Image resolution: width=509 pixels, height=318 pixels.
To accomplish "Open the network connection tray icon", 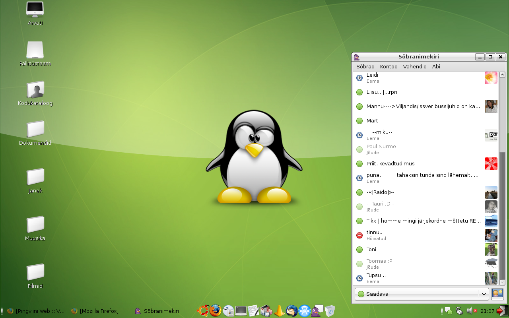I will click(x=459, y=311).
